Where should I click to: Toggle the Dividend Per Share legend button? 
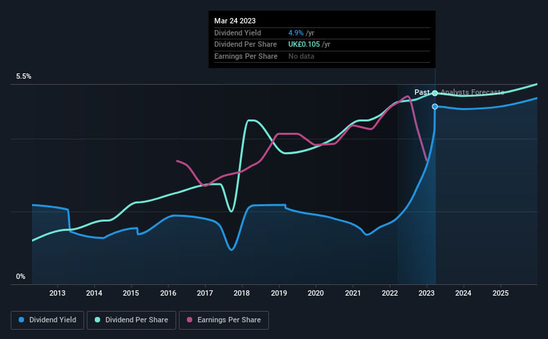(131, 320)
